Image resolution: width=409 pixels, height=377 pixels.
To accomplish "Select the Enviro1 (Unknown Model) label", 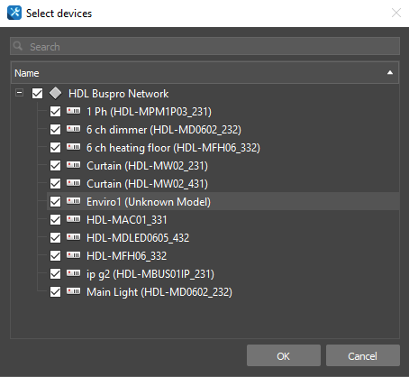I will (x=149, y=202).
